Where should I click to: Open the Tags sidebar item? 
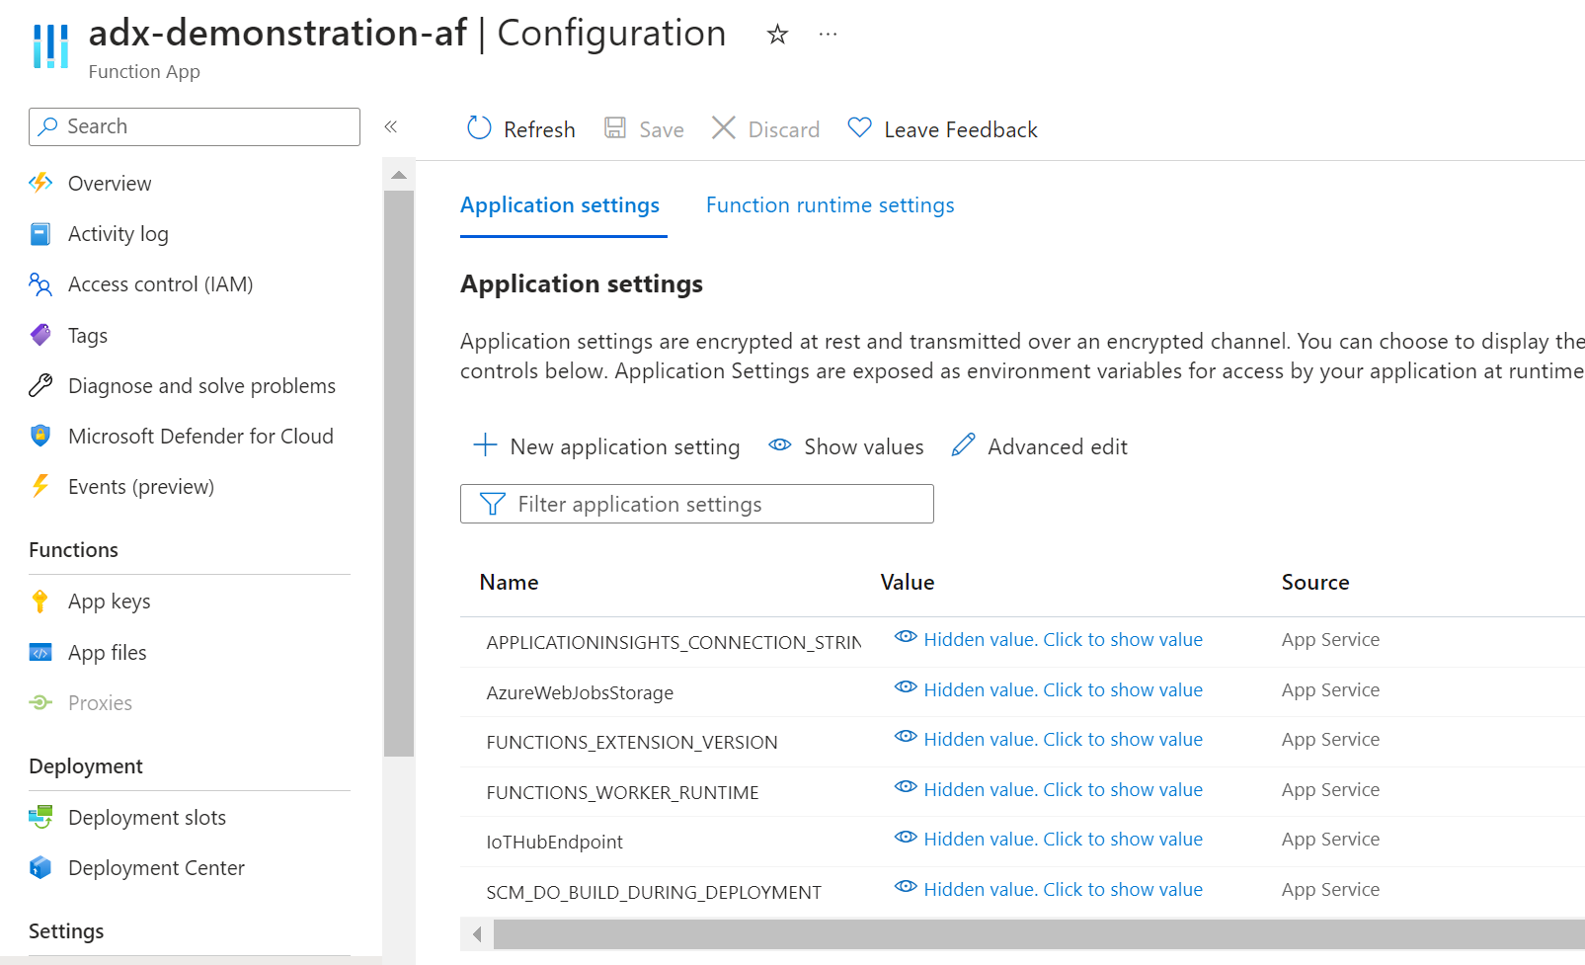(87, 336)
